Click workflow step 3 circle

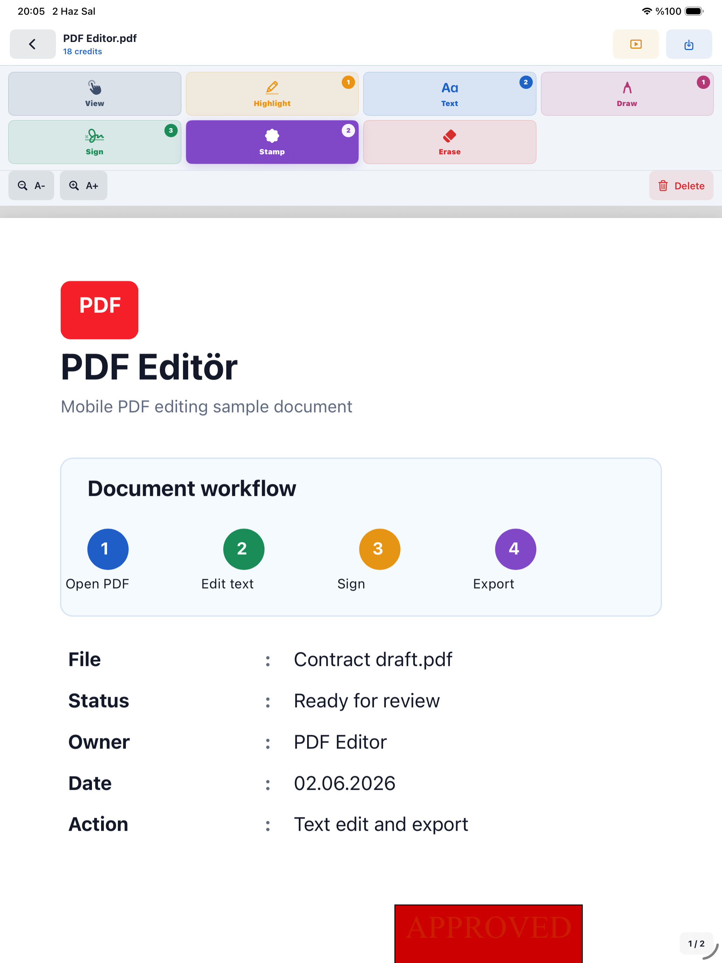tap(380, 549)
